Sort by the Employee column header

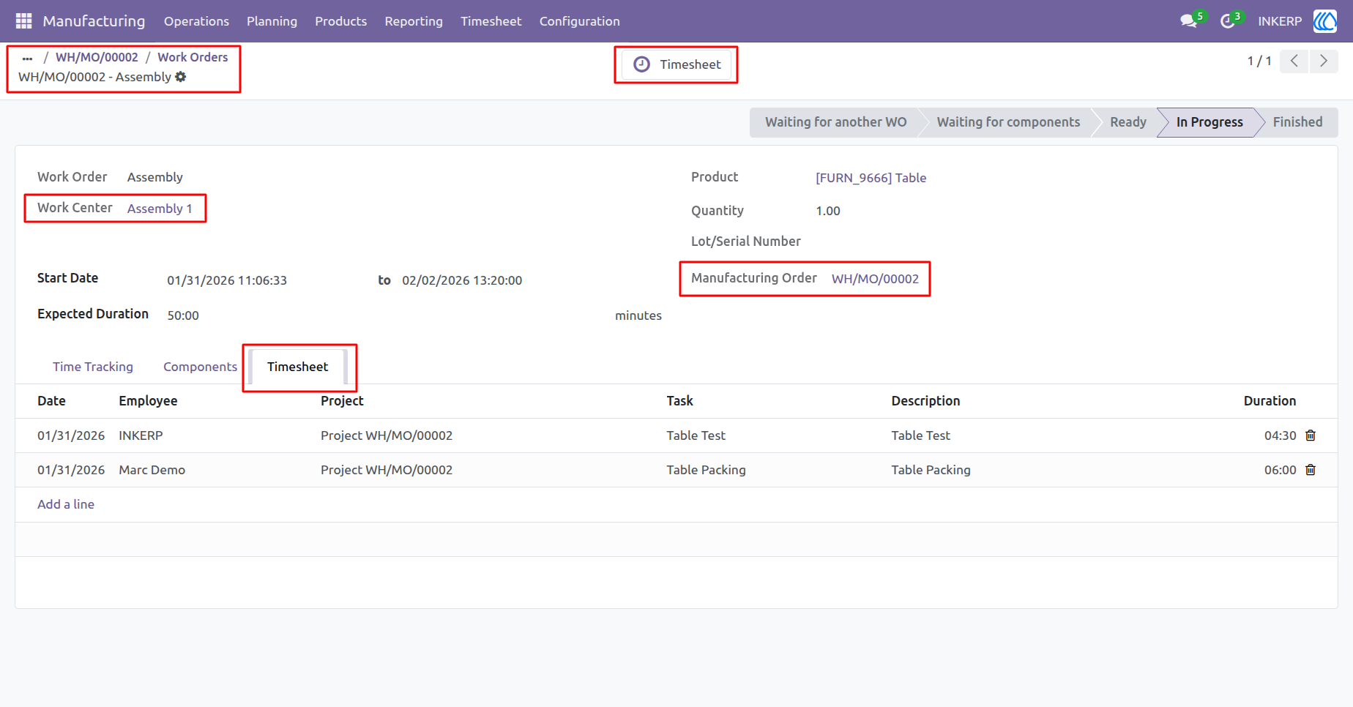coord(148,401)
